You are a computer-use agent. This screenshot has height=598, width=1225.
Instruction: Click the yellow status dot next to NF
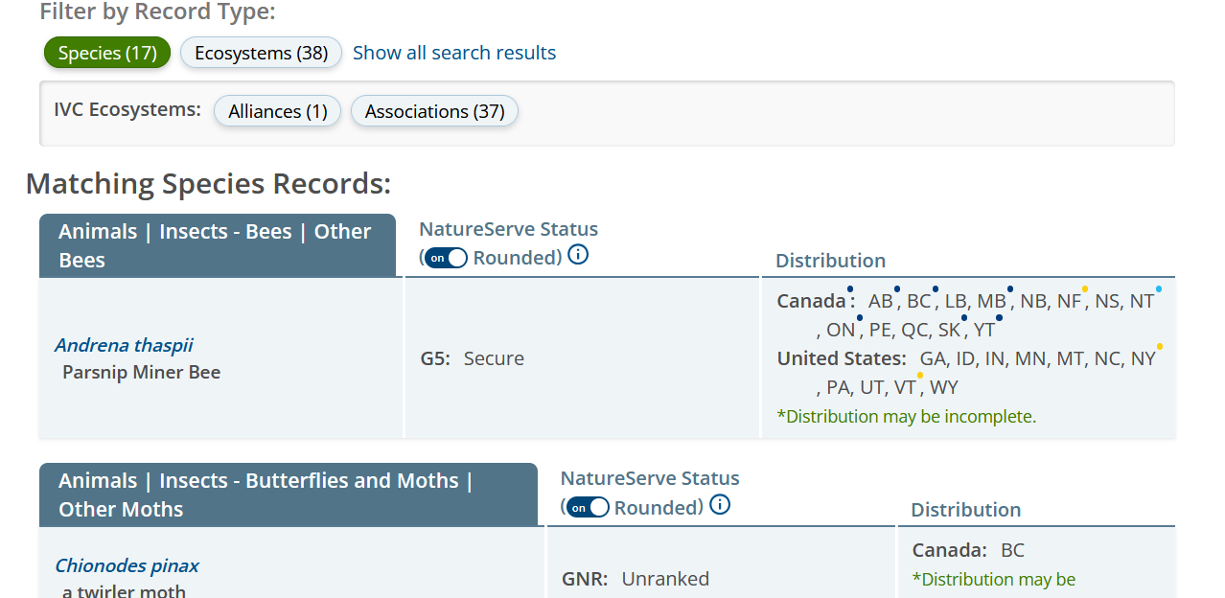tap(1085, 288)
